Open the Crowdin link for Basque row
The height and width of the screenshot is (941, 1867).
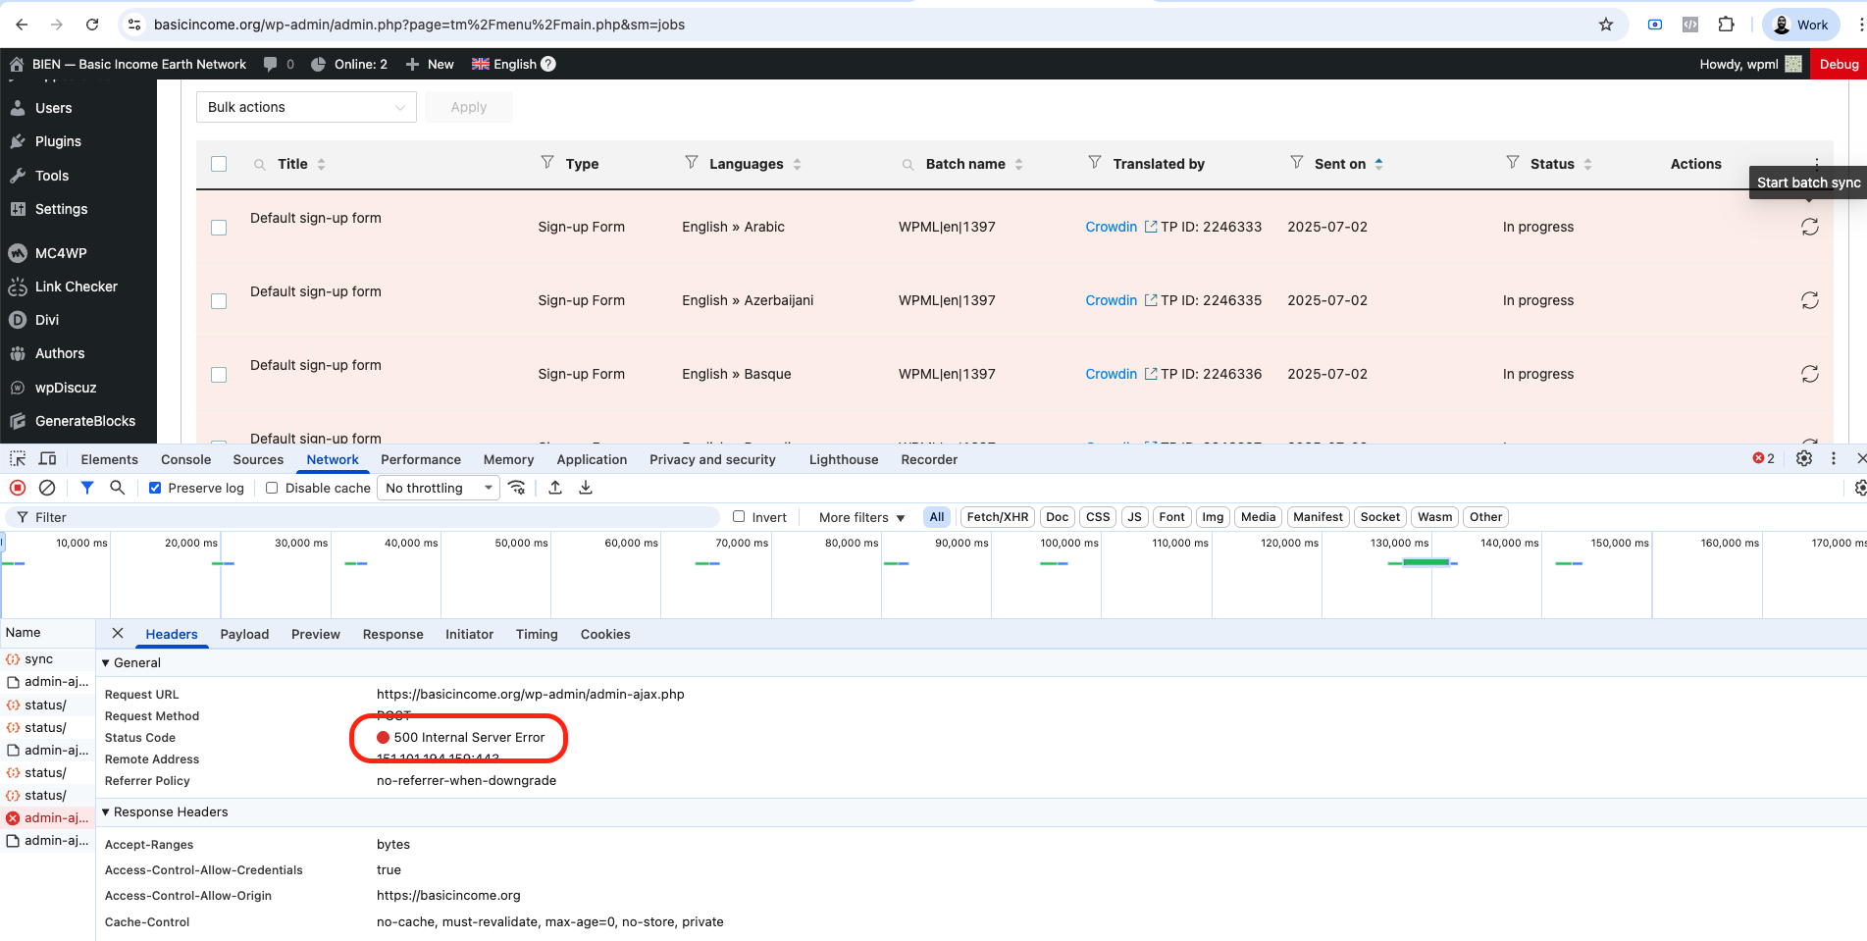coord(1111,374)
